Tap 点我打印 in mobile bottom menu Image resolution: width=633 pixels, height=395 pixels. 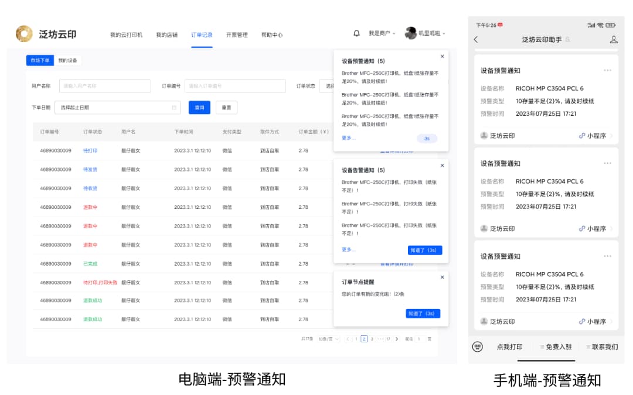click(x=509, y=347)
